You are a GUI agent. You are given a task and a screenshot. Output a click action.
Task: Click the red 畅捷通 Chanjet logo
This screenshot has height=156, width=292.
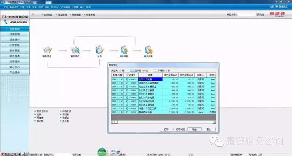pyautogui.click(x=277, y=14)
